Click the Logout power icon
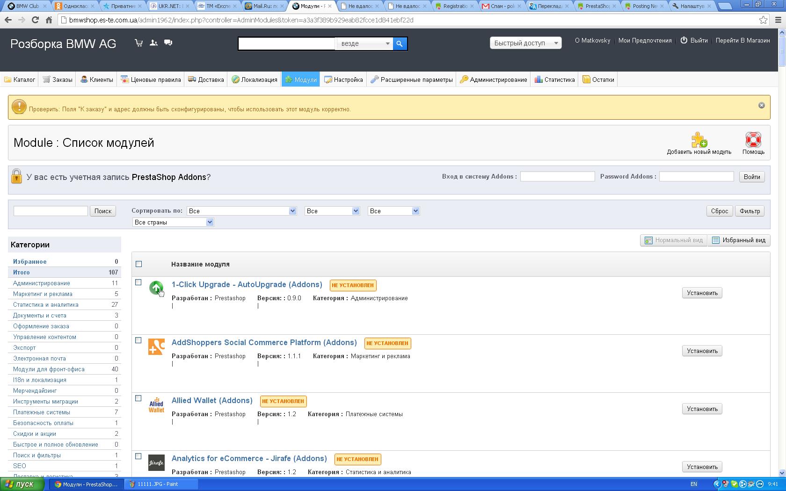Image resolution: width=786 pixels, height=491 pixels. (x=684, y=40)
